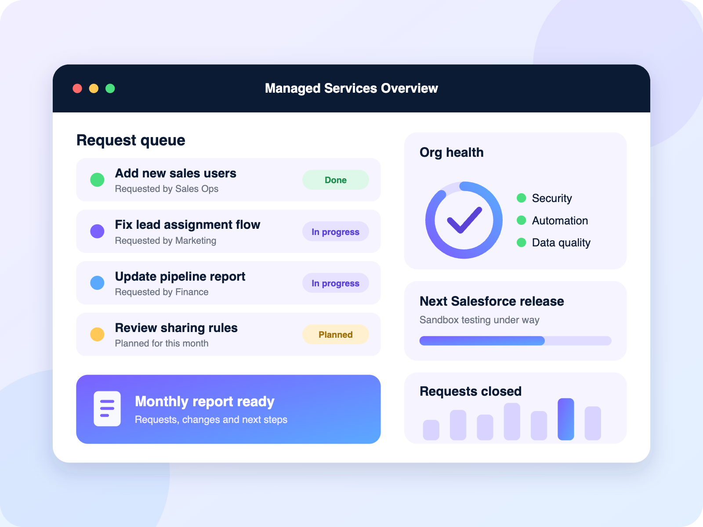Click the Requests closed heading
703x527 pixels.
pyautogui.click(x=471, y=391)
